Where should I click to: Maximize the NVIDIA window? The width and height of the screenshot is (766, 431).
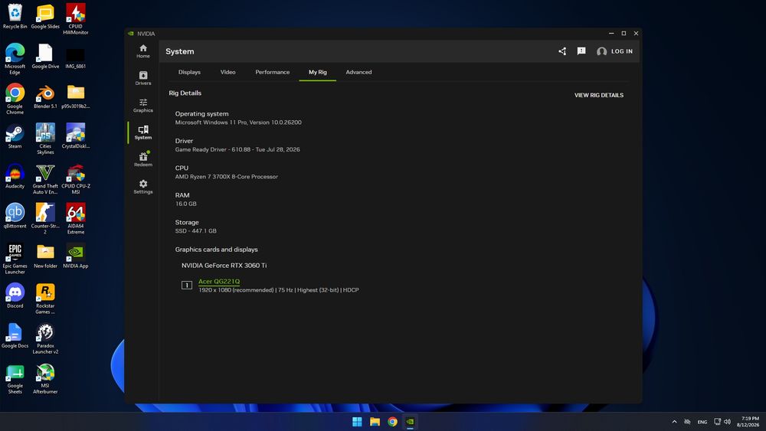[624, 33]
